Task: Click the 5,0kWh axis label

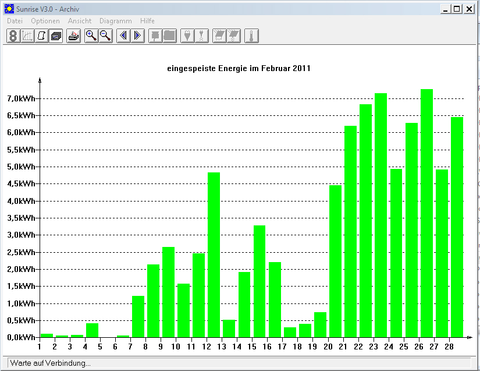Action: click(21, 167)
